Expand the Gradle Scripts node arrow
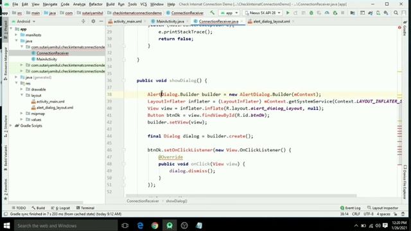 click(x=11, y=126)
